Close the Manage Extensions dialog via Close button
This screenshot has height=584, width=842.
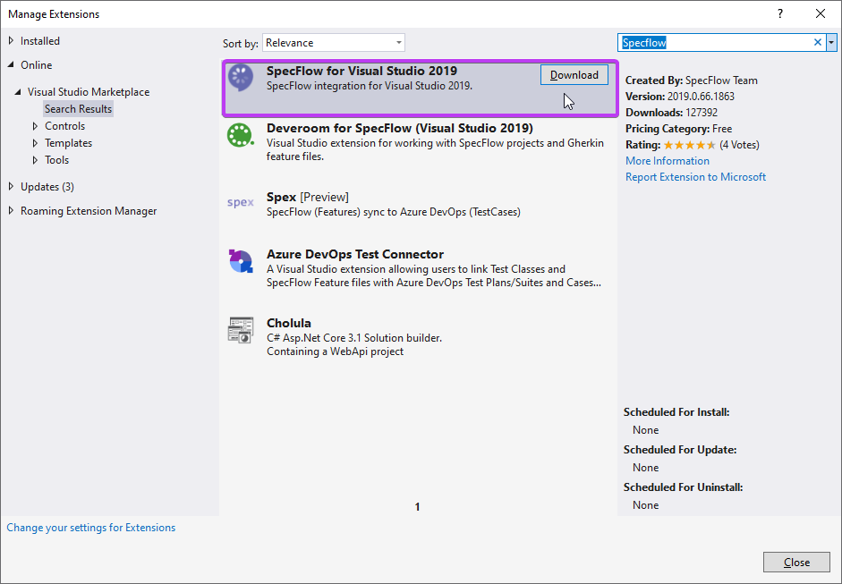coord(796,562)
